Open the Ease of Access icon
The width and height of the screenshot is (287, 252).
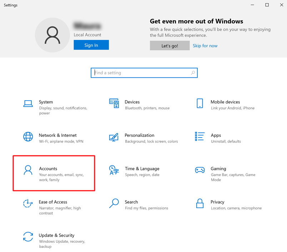[x=28, y=204]
